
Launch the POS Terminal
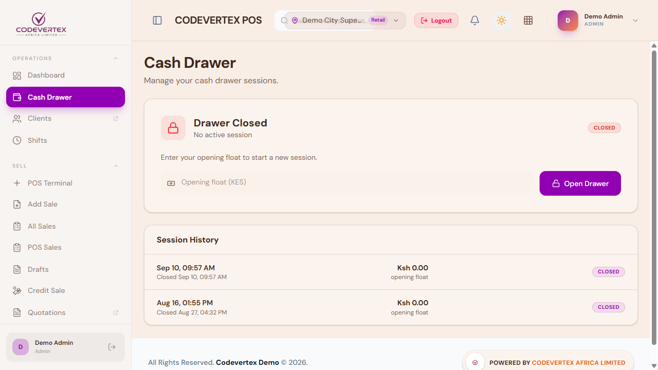coord(65,183)
